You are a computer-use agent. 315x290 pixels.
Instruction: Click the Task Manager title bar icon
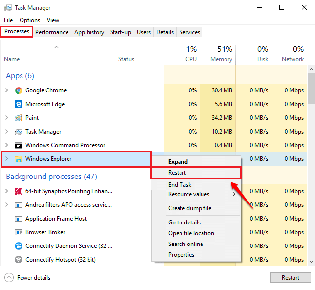point(8,8)
